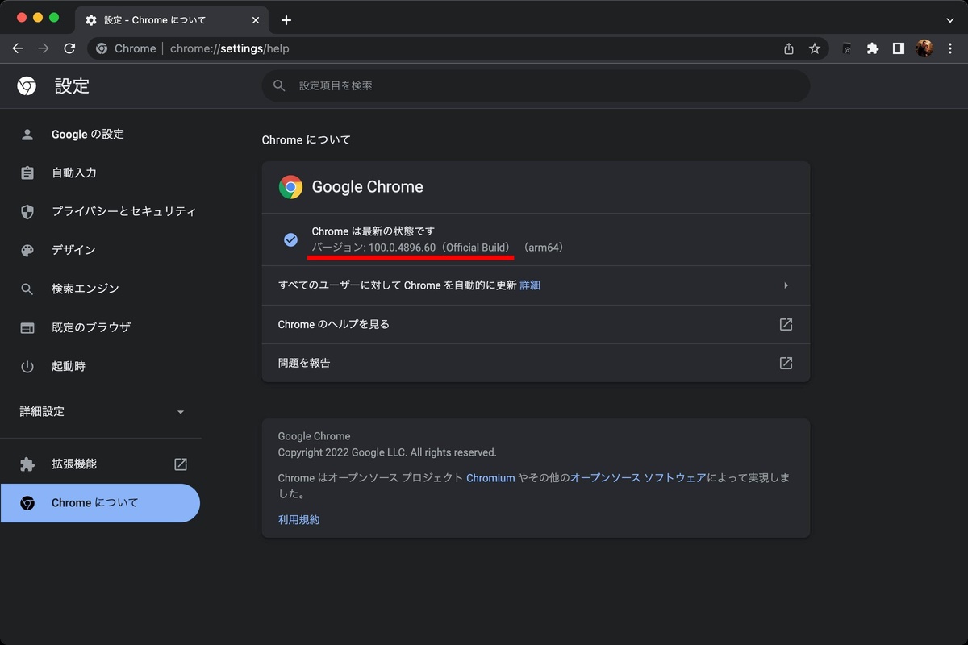The image size is (968, 645).
Task: Click the share icon in the address bar
Action: (x=789, y=48)
